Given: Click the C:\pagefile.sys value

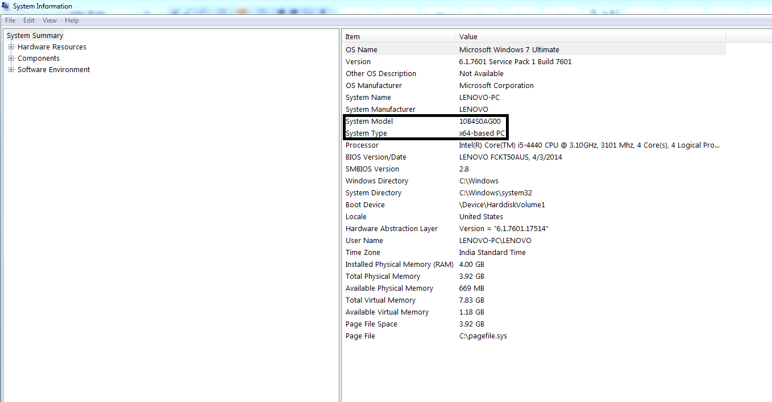Looking at the screenshot, I should (483, 336).
